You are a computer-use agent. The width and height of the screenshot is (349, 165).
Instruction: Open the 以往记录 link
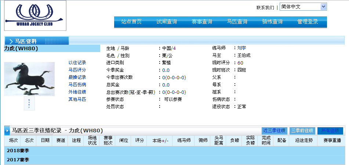click(x=77, y=63)
